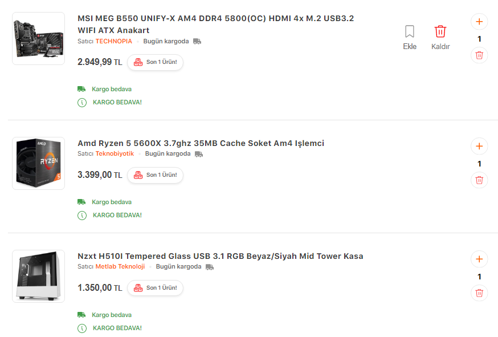Delete MSI motherboard using small trash icon

point(479,55)
